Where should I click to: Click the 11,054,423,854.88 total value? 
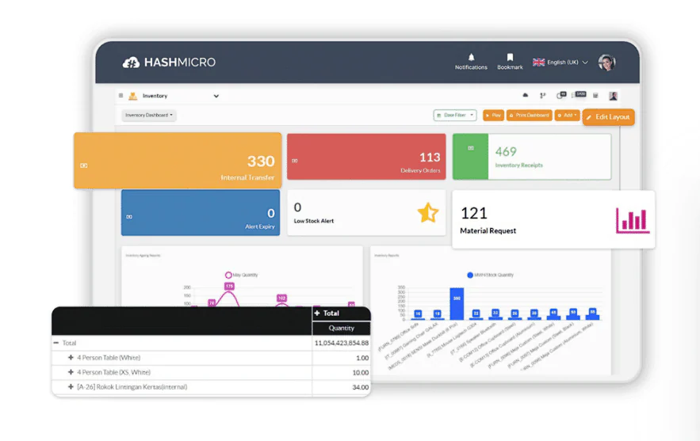pos(342,343)
